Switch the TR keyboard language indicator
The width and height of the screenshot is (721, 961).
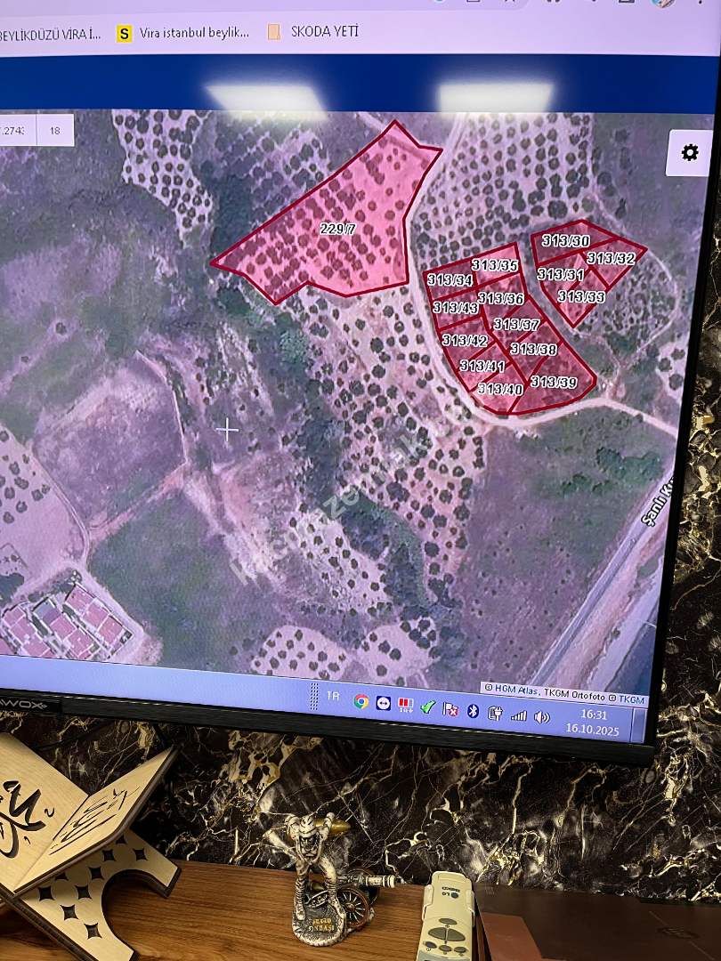pyautogui.click(x=333, y=697)
